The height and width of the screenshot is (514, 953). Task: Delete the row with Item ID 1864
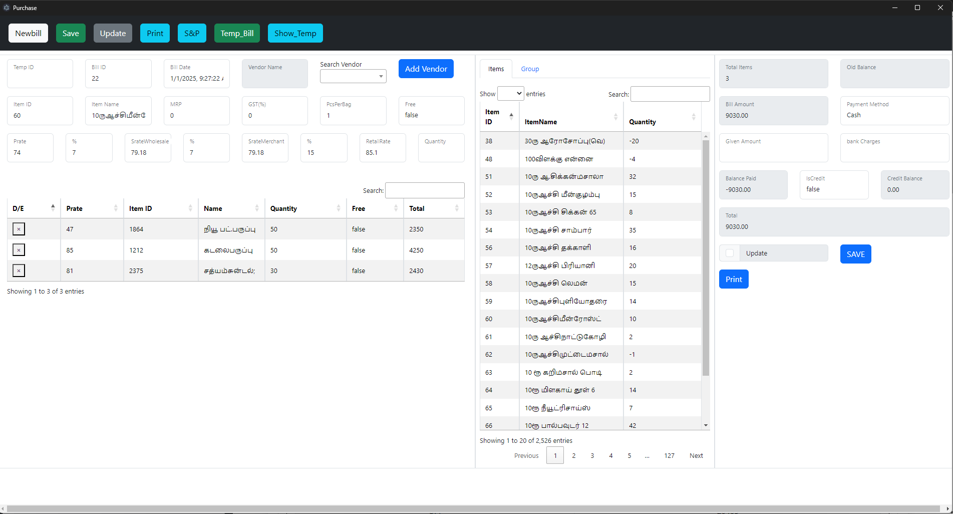[x=19, y=229]
